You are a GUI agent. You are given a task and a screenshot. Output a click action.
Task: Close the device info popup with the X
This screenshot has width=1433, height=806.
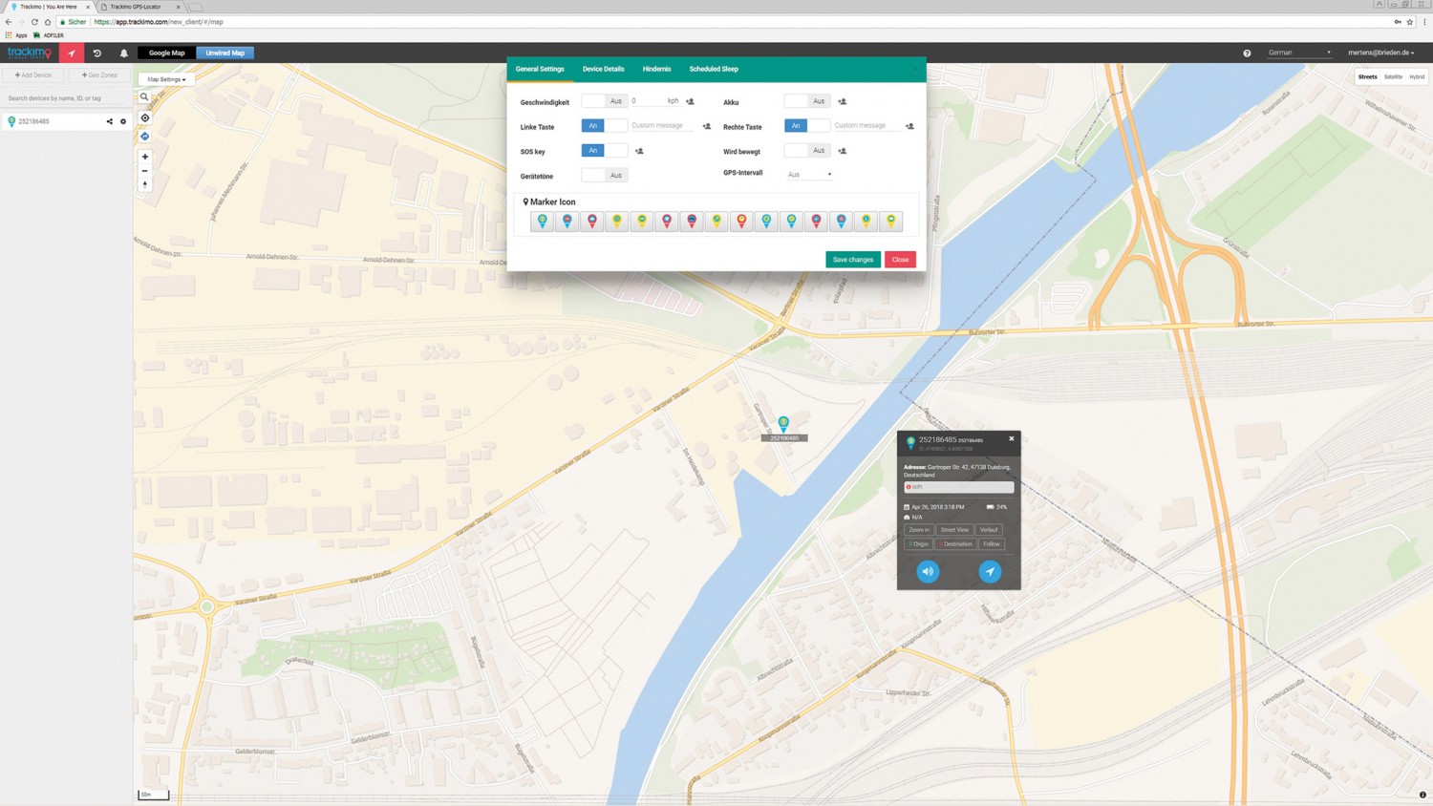[1012, 439]
